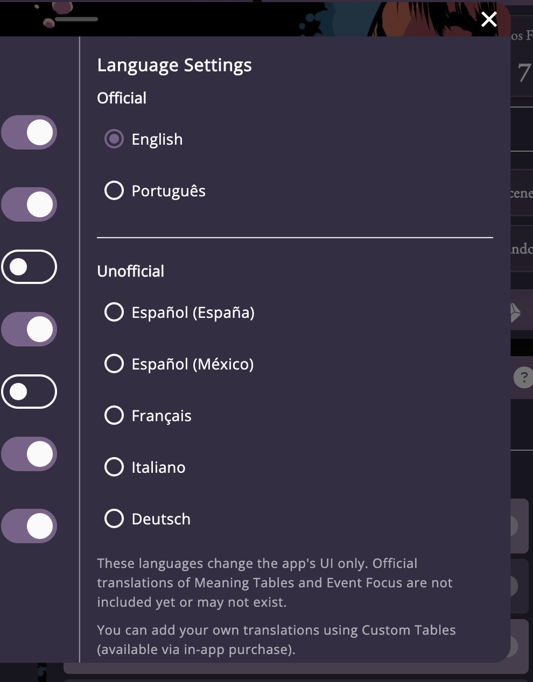Click the gray drag handle bar at top
The height and width of the screenshot is (682, 533).
pos(76,19)
